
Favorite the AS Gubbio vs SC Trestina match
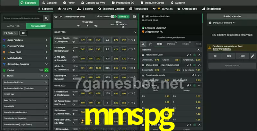coord(74,70)
